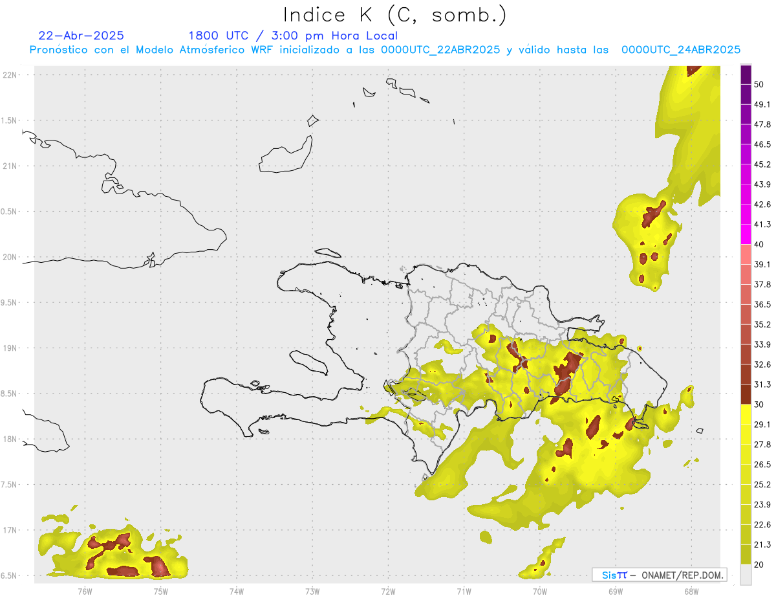Click the "37.8" colorbar label
Screen dimensions: 776x600
click(762, 285)
